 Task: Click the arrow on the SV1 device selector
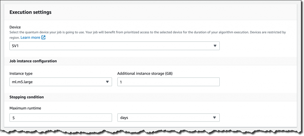215,46
